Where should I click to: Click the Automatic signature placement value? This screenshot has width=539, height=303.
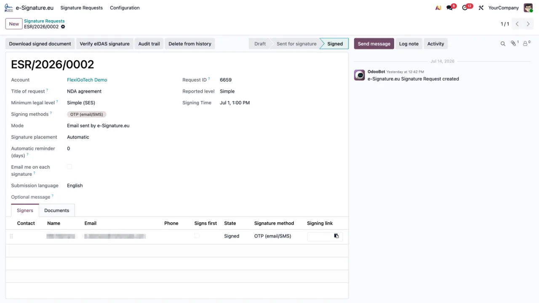tap(78, 137)
